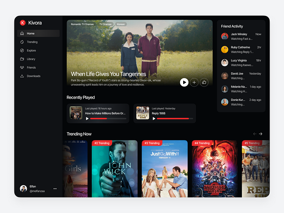Viewport: 284px width, 213px height.
Task: Click 'Watching Fast a...' text
Action: pos(242,39)
